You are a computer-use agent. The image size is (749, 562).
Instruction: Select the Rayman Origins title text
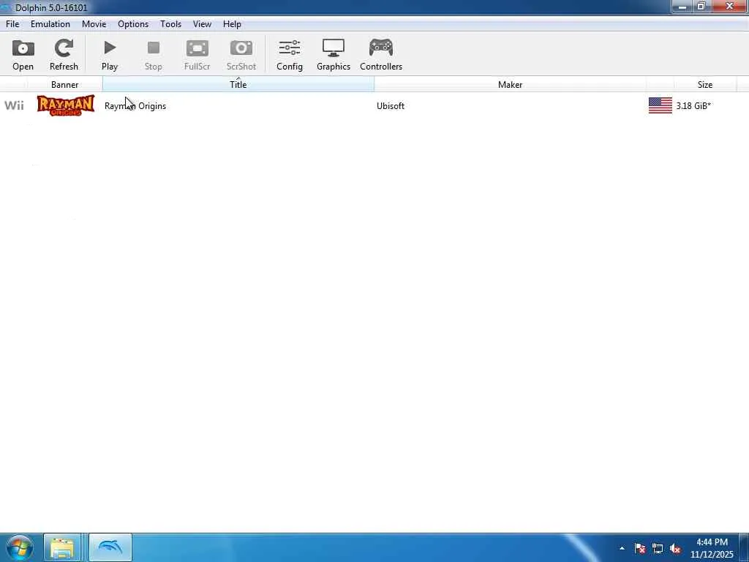(x=135, y=106)
